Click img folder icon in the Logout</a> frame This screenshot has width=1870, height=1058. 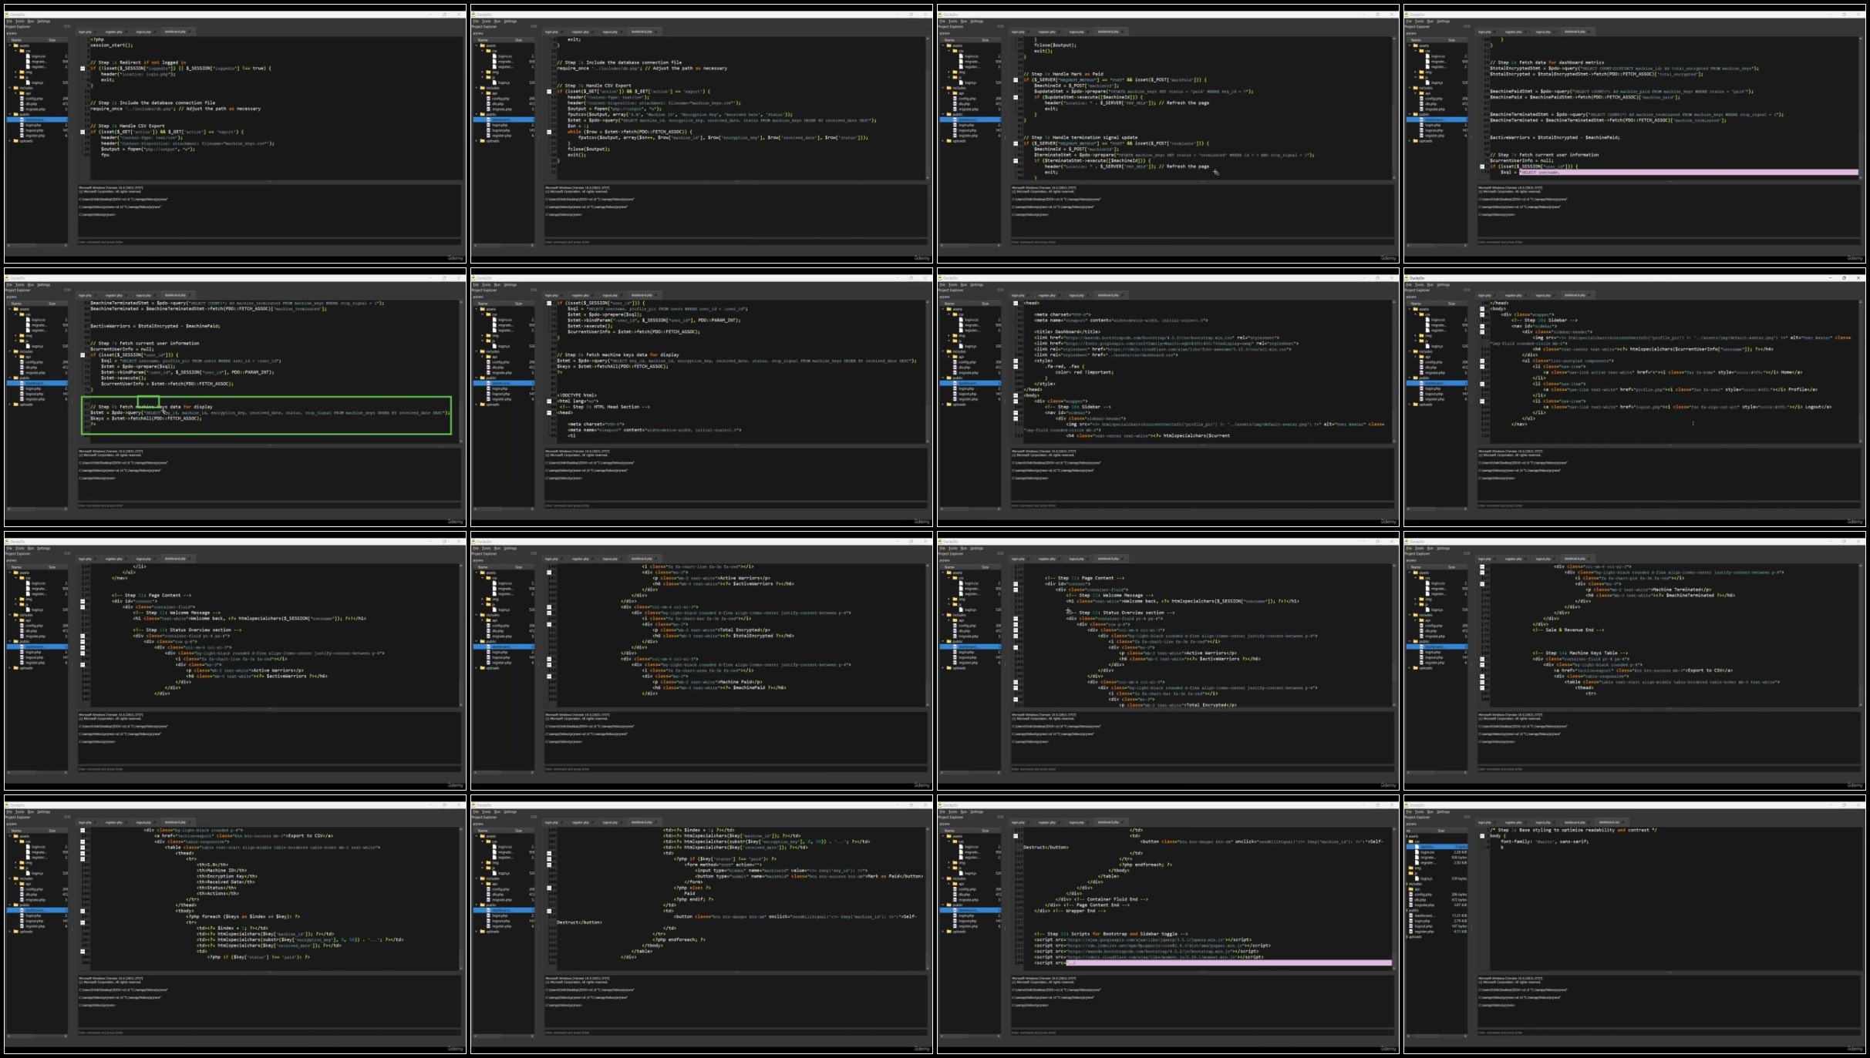pyautogui.click(x=1422, y=335)
